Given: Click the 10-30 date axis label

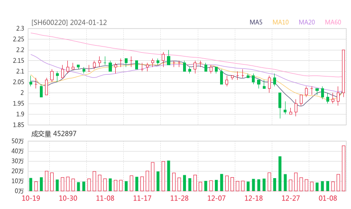Looking at the screenshot, I should click(68, 198).
